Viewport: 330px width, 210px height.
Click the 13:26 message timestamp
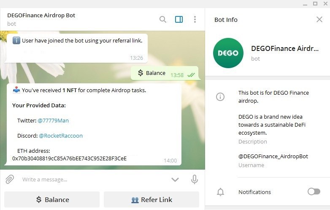(136, 58)
